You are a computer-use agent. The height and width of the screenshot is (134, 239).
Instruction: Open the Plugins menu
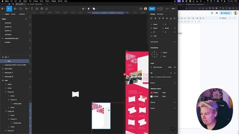47,1
